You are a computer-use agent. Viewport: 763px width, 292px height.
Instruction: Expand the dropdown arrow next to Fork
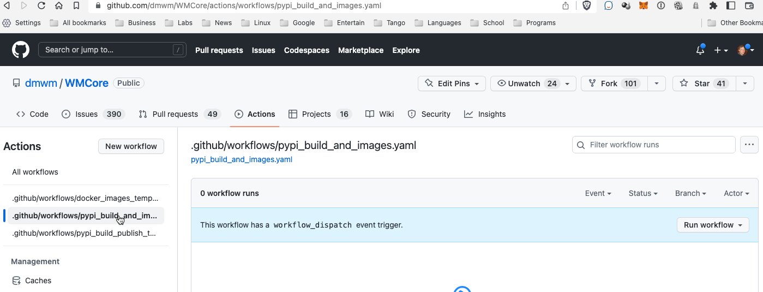pyautogui.click(x=657, y=84)
